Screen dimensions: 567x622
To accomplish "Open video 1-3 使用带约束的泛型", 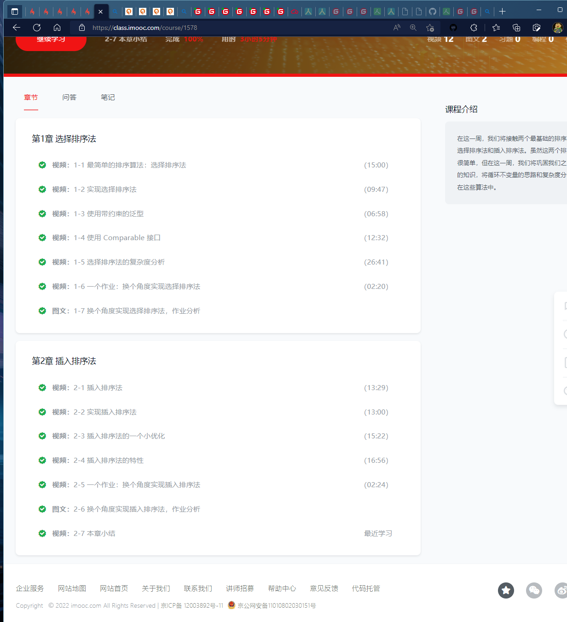I will click(x=98, y=214).
